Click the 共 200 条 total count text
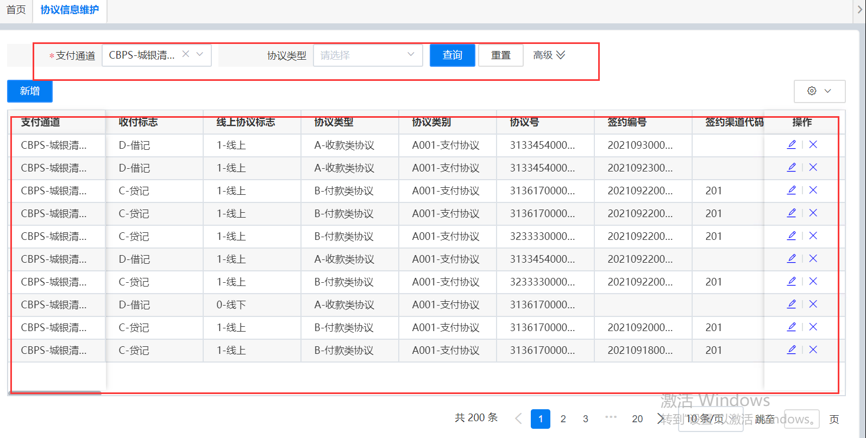 [x=476, y=417]
